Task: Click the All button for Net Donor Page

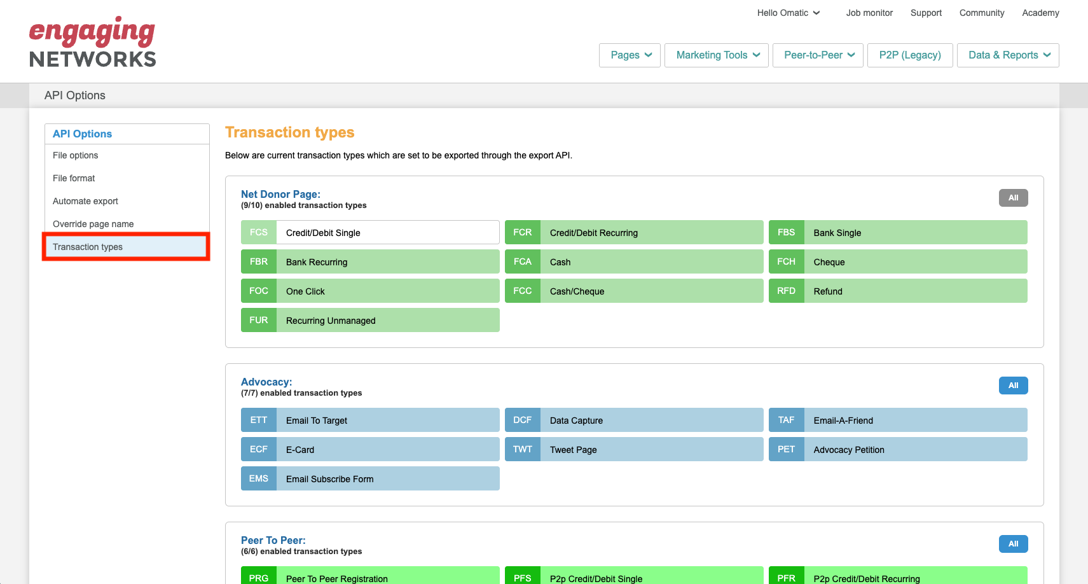Action: [x=1013, y=198]
